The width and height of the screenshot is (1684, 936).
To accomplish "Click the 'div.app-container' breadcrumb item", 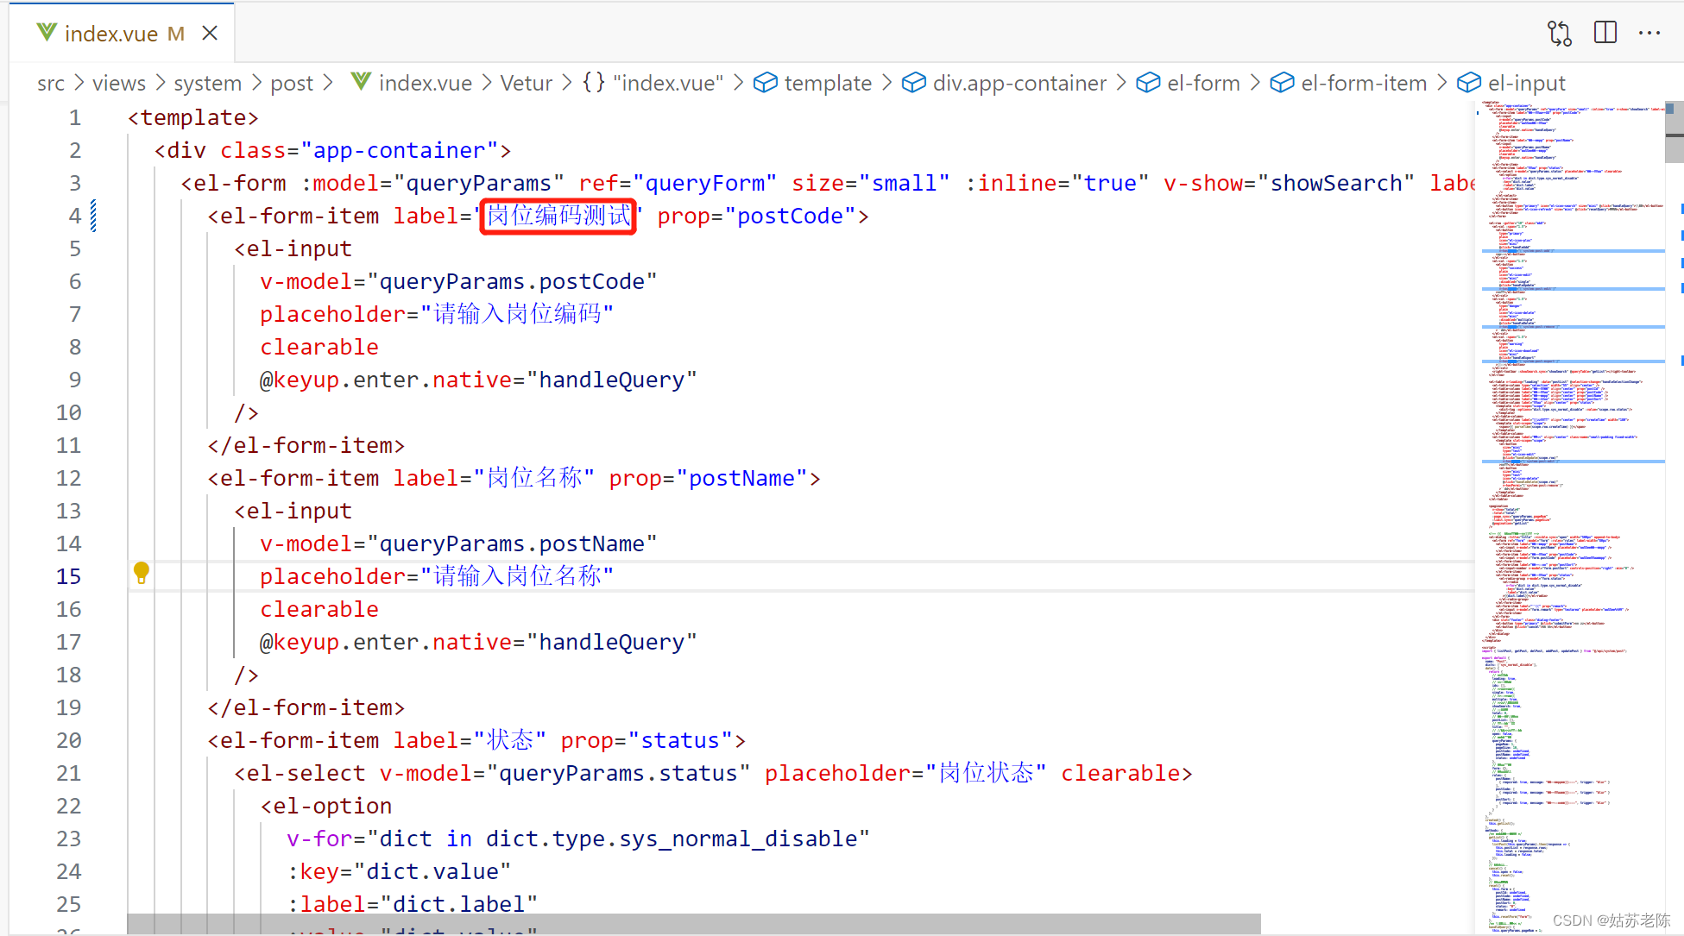I will 1019,83.
